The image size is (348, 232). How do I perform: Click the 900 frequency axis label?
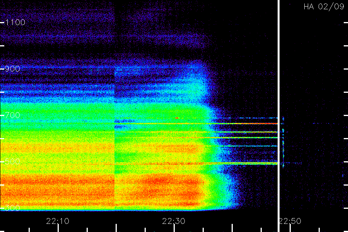click(x=12, y=68)
